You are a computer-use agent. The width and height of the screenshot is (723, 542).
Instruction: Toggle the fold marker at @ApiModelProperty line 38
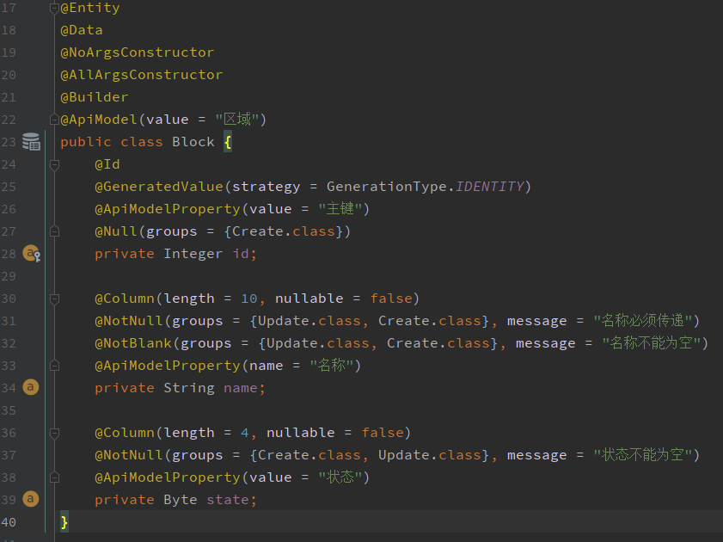tap(54, 477)
